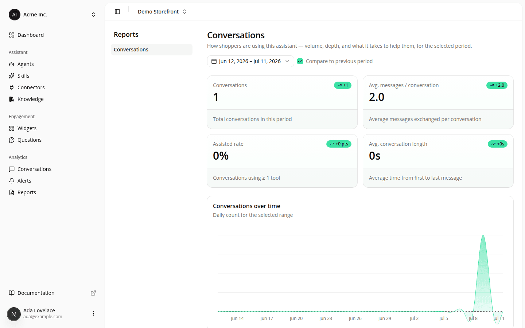Screen dimensions: 525x328
Task: Click the Alerts label in the sidebar
Action: coord(24,181)
